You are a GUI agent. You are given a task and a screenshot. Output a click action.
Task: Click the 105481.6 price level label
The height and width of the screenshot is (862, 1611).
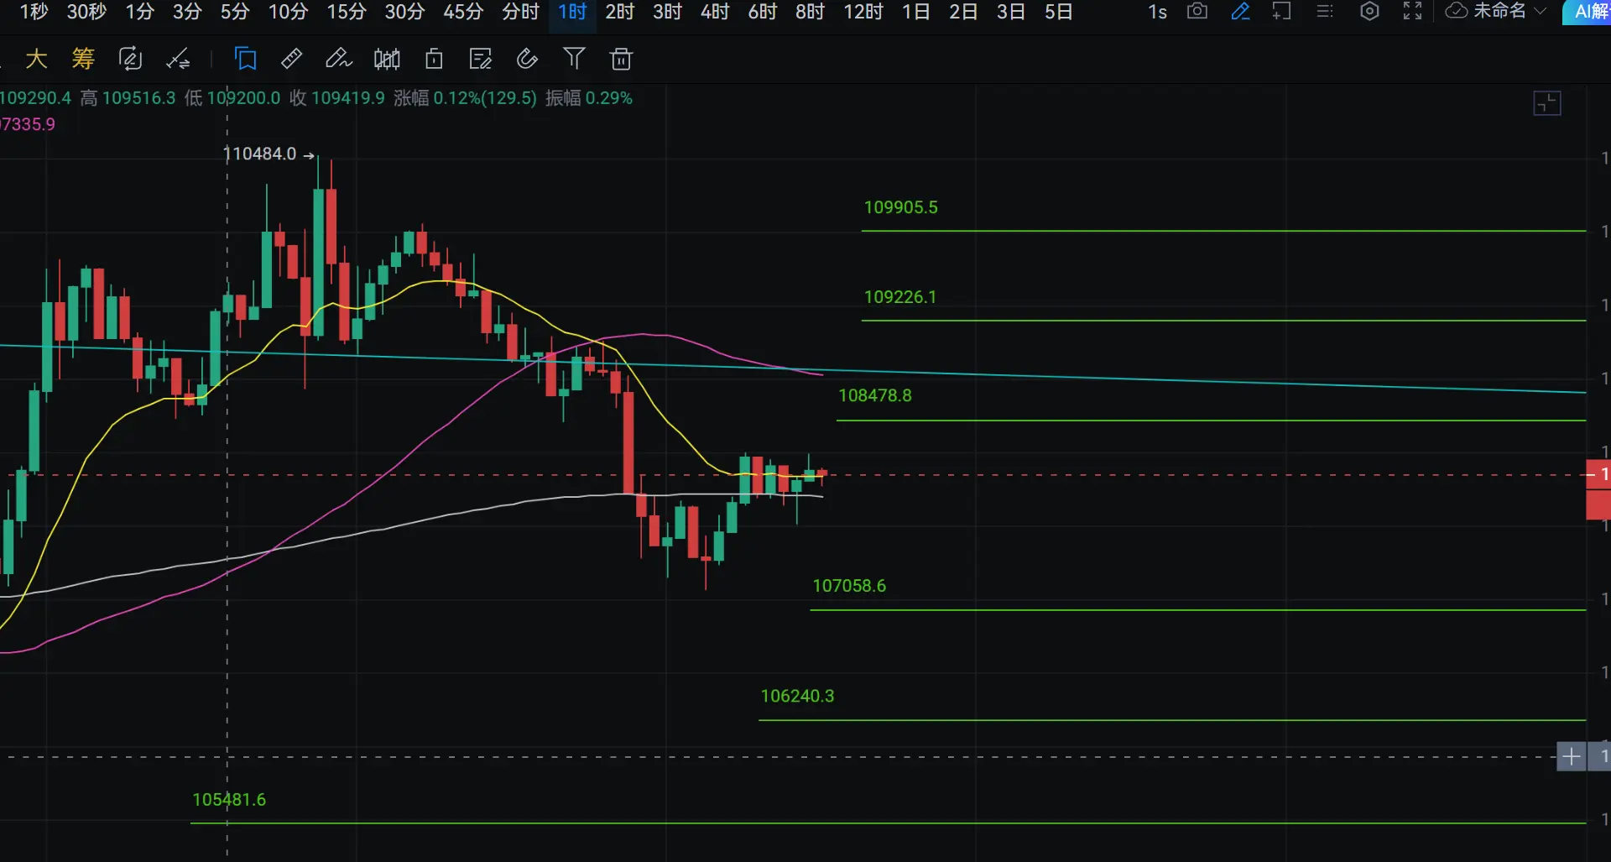click(229, 800)
